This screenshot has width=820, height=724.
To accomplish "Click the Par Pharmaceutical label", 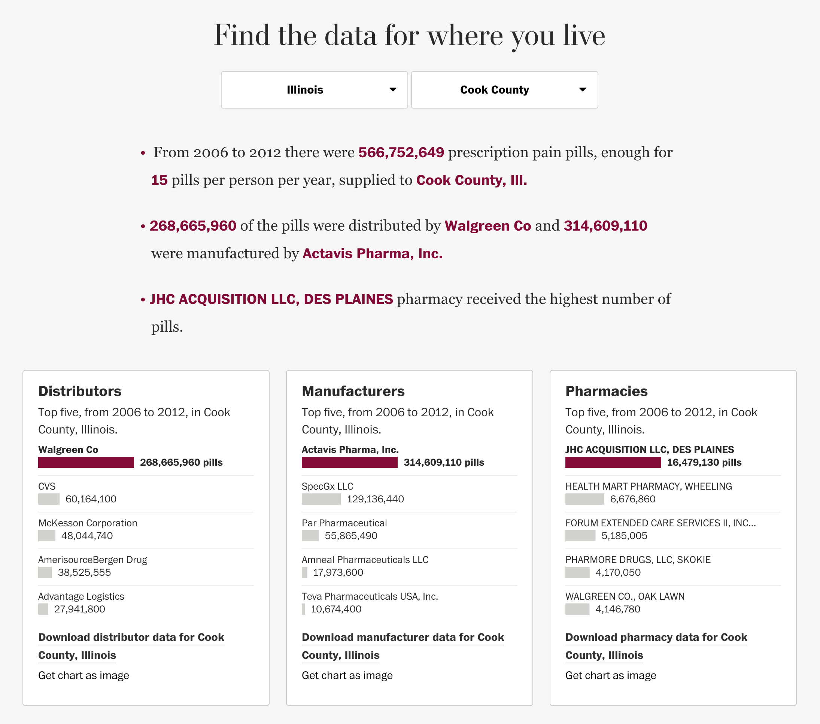I will point(344,523).
